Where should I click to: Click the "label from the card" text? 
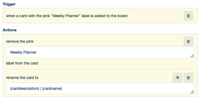click(22, 63)
